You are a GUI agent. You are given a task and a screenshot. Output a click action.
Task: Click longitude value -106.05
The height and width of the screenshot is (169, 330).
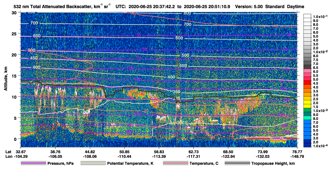click(x=55, y=156)
